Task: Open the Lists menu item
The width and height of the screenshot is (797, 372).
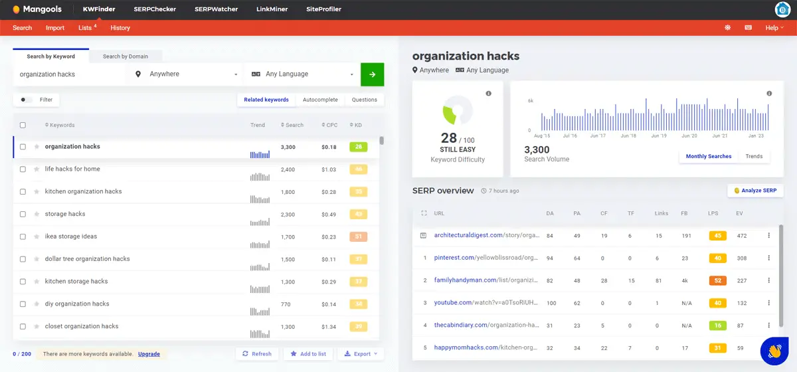Action: pyautogui.click(x=86, y=28)
